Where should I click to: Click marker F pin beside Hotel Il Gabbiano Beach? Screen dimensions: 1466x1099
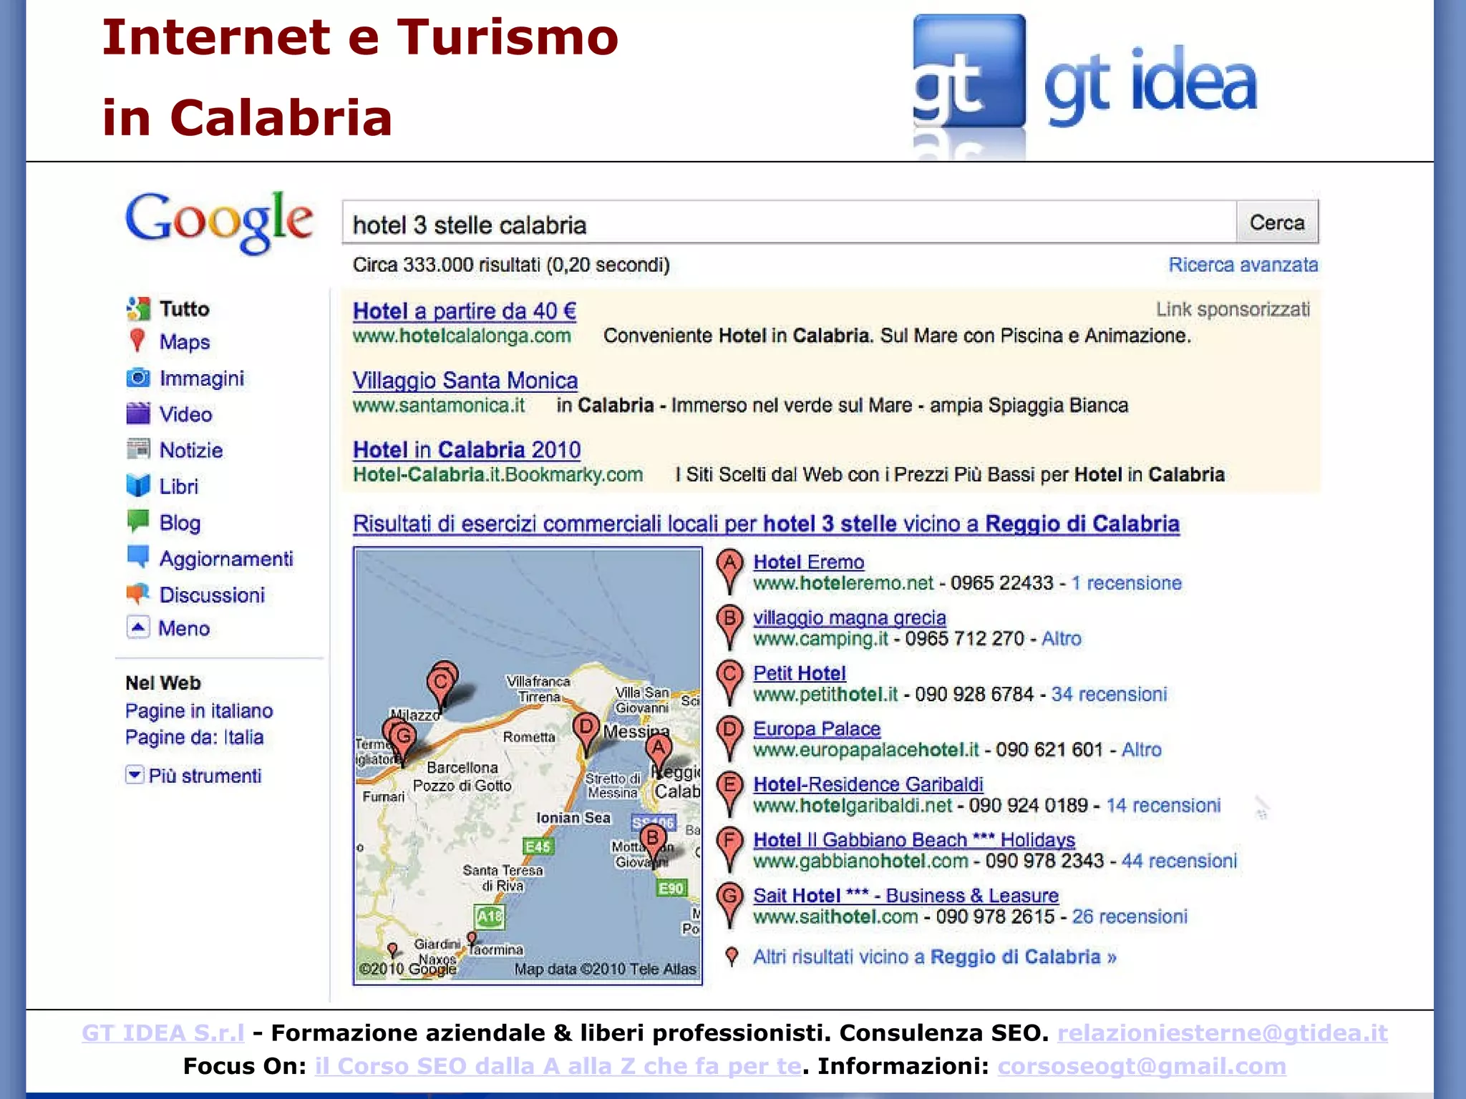(x=730, y=850)
